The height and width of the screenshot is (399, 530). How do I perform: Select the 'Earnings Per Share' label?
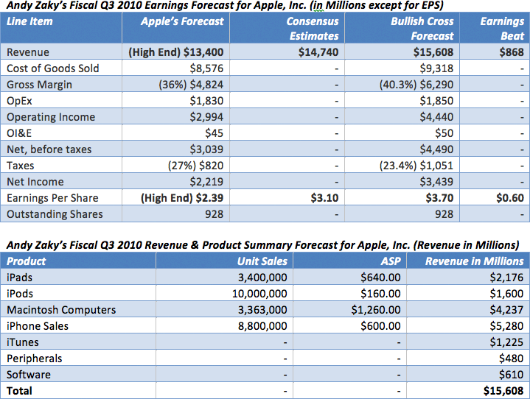pyautogui.click(x=52, y=198)
